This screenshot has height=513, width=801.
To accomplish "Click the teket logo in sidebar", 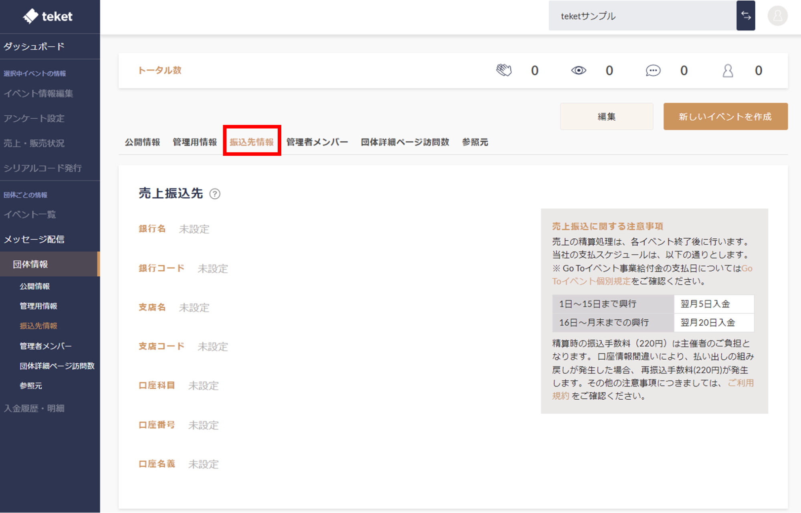I will click(48, 16).
